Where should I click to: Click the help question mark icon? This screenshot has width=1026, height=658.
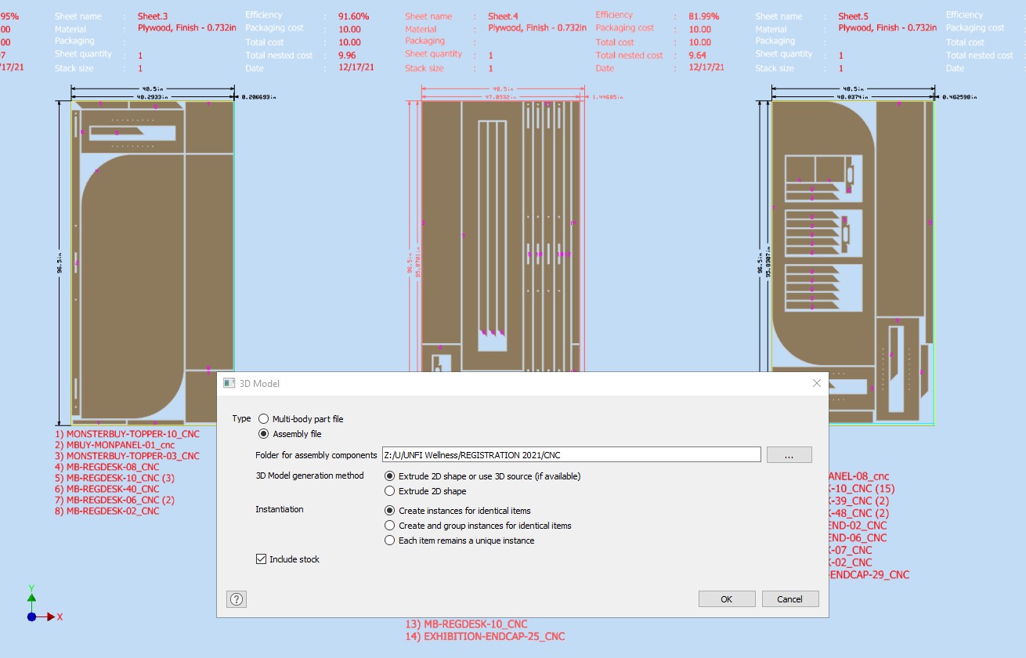pos(237,599)
